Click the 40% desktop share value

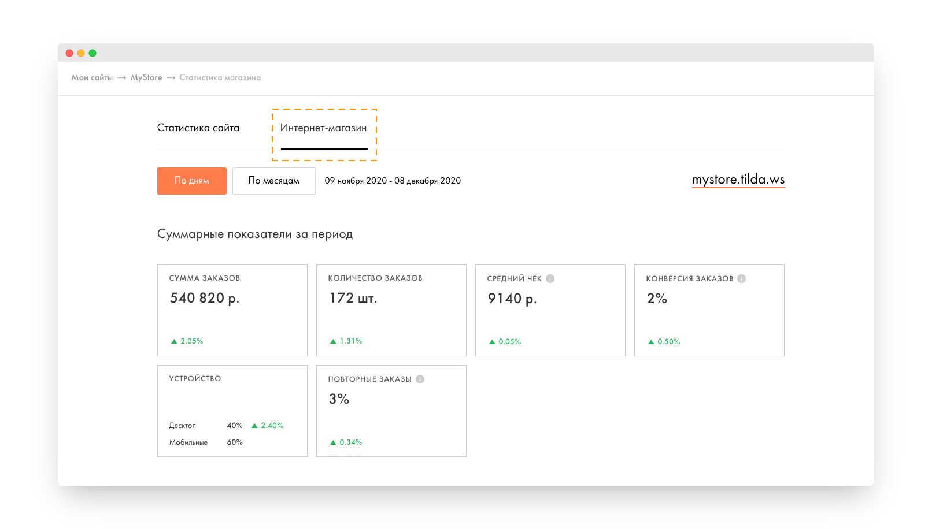tap(235, 426)
